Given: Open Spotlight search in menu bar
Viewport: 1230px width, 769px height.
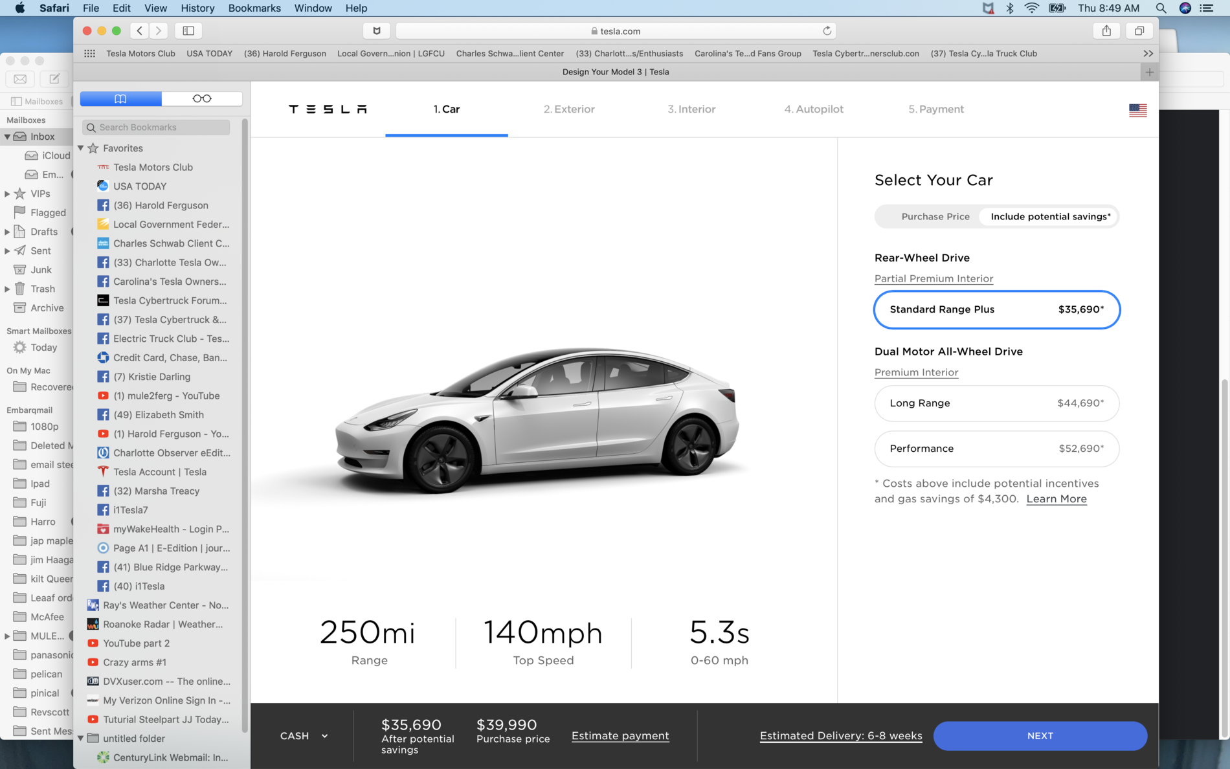Looking at the screenshot, I should 1161,8.
